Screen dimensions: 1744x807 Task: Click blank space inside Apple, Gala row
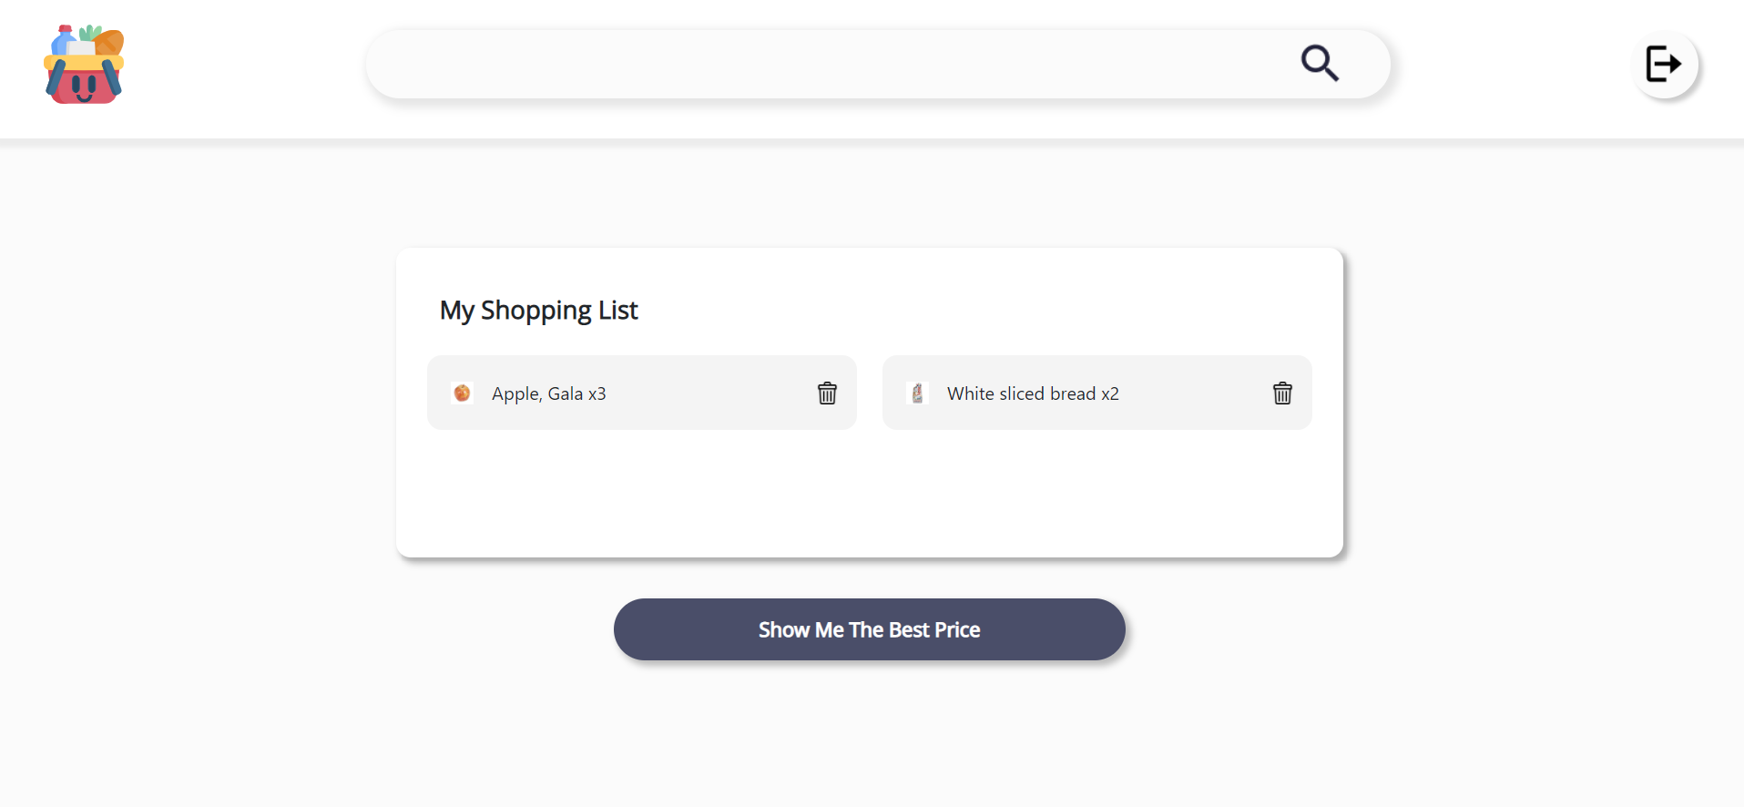[710, 393]
